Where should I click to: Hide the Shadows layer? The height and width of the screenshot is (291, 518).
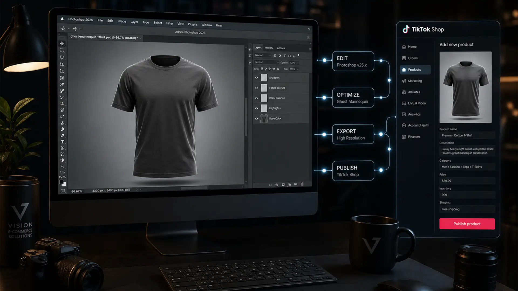pos(257,78)
